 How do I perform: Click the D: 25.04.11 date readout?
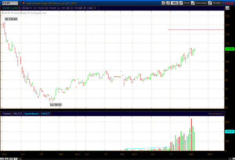click(x=25, y=8)
